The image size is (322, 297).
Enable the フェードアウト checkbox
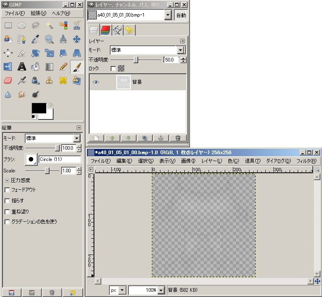pos(7,190)
